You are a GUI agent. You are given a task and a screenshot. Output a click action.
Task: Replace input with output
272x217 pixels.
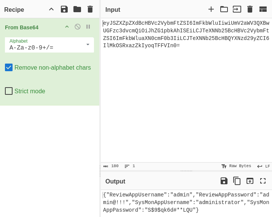click(250, 181)
